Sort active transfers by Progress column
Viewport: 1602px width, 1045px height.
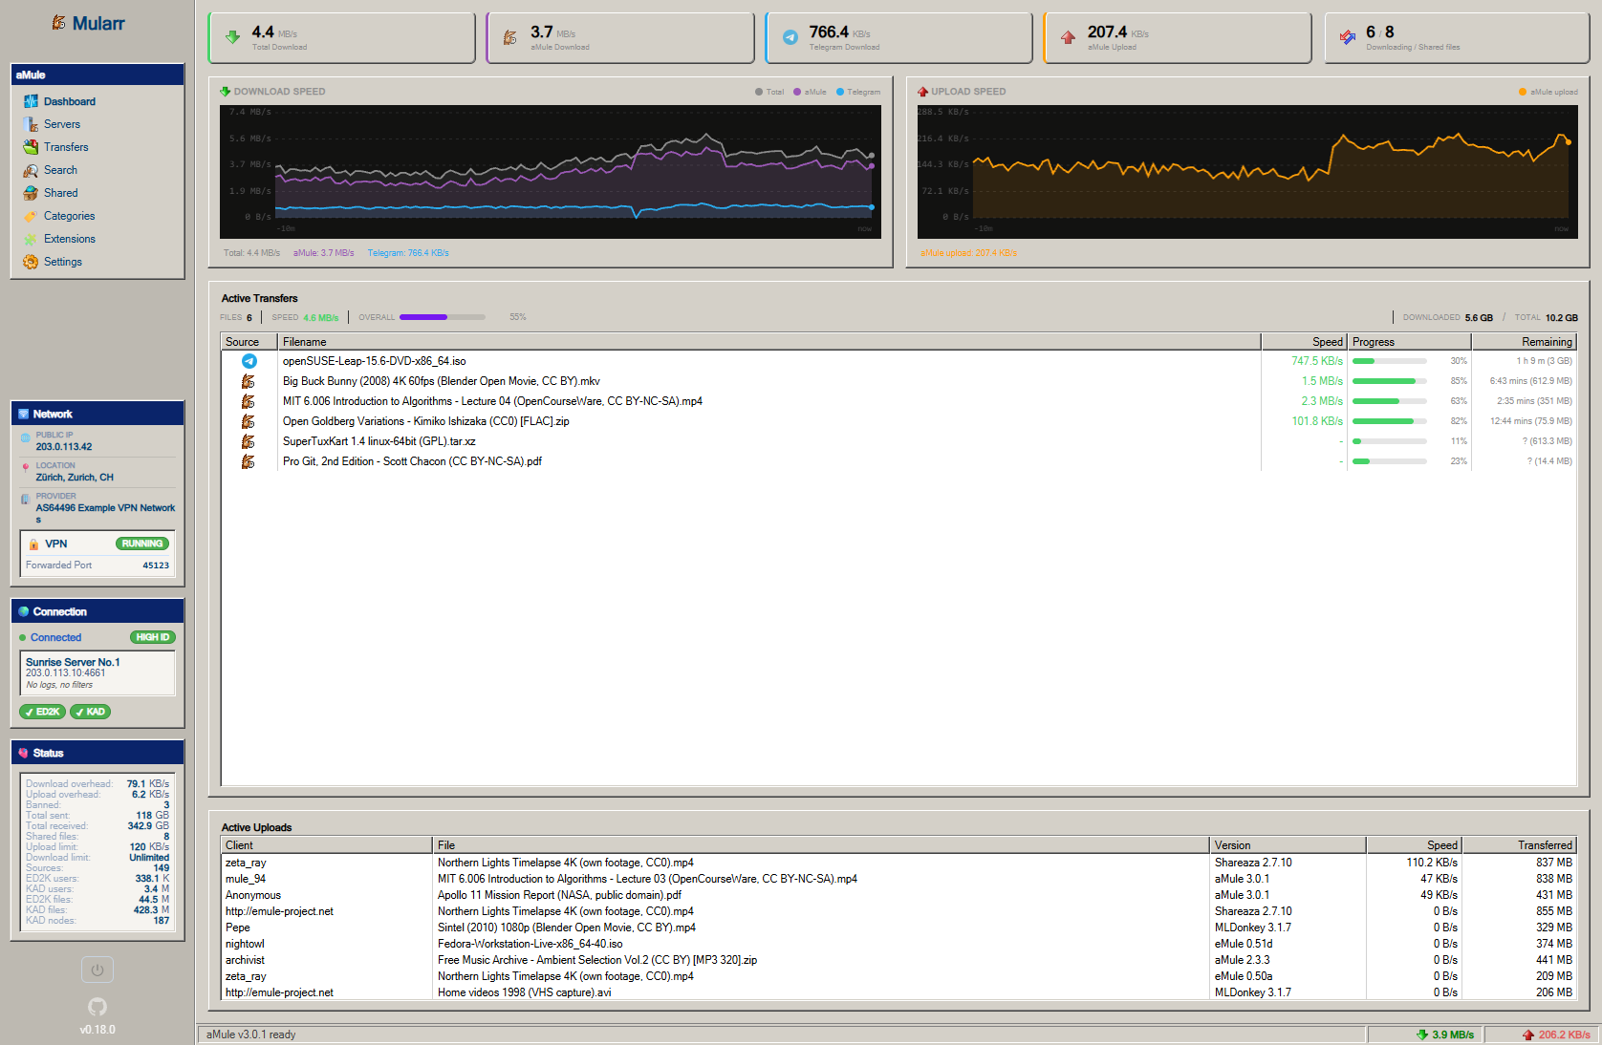pyautogui.click(x=1410, y=342)
